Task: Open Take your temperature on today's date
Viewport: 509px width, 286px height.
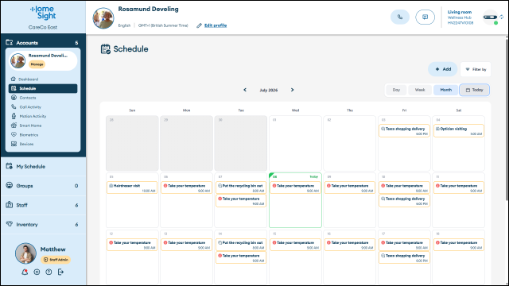Action: [295, 187]
